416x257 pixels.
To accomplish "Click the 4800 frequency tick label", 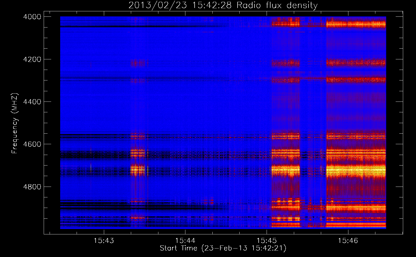I will coord(32,187).
